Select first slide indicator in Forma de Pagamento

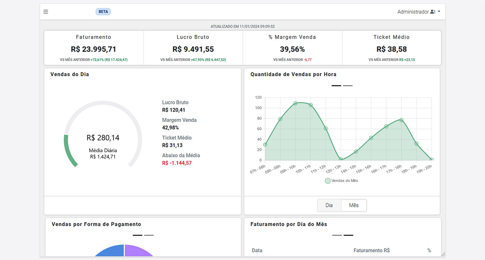[138, 235]
